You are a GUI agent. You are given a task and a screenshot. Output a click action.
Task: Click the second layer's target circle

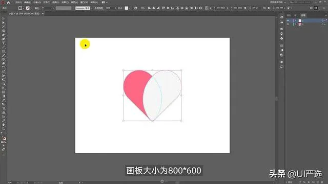click(322, 24)
